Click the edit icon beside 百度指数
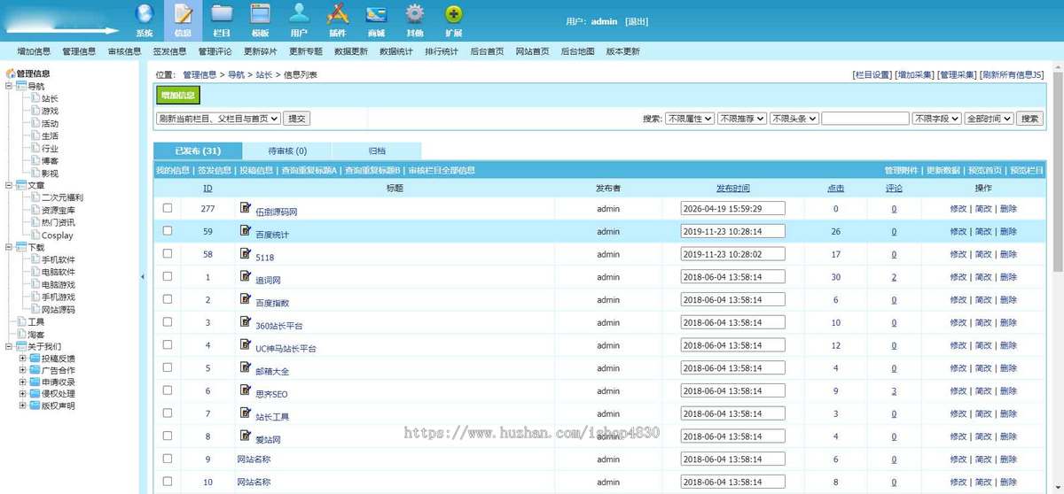1064x494 pixels. [246, 298]
